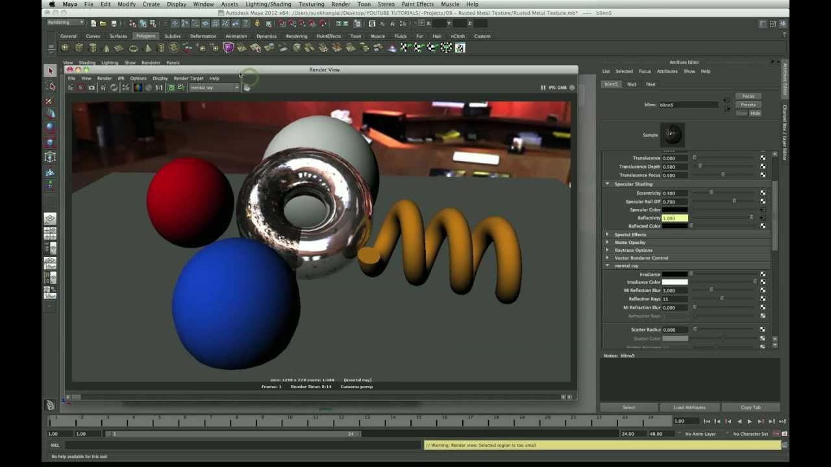
Task: Open Render Target menu in Render View
Action: 188,78
